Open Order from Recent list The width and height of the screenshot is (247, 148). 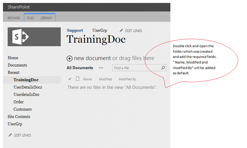[19, 102]
